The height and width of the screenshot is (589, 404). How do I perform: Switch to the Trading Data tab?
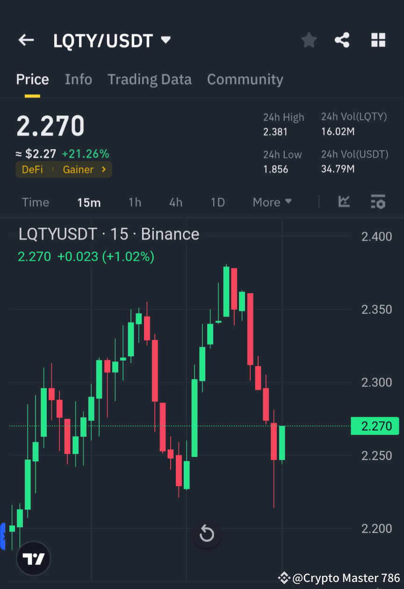pos(150,79)
